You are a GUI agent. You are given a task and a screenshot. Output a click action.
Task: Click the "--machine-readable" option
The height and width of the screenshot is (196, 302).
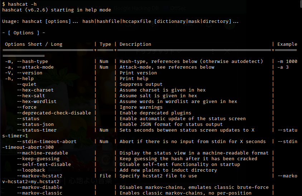42,153
